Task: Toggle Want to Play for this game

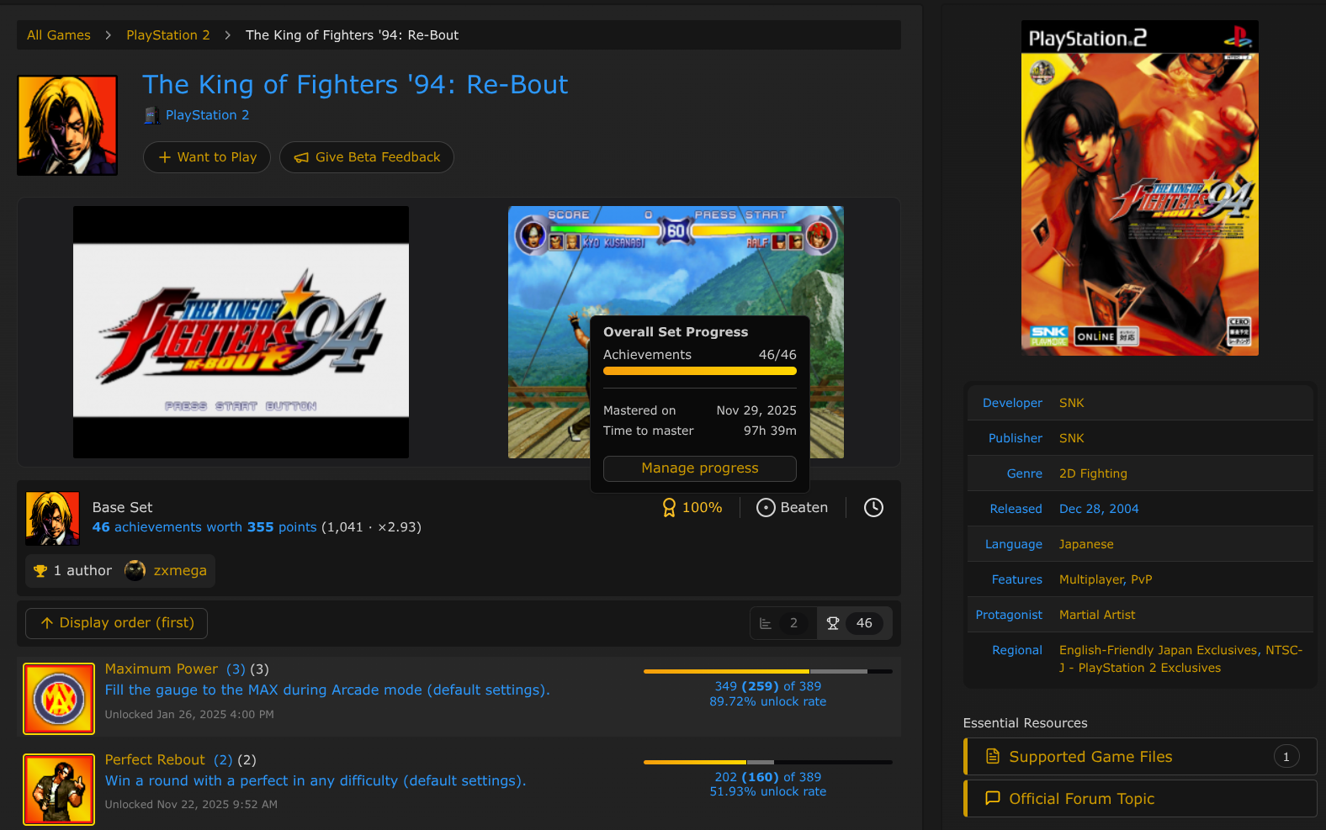Action: [207, 157]
